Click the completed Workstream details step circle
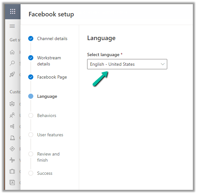 (31, 58)
